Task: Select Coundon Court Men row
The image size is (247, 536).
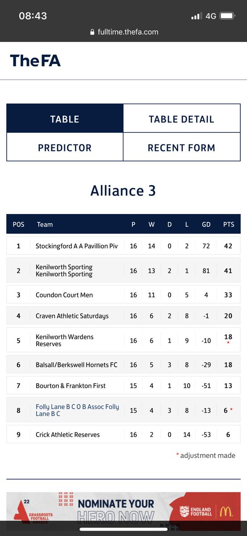Action: (123, 295)
